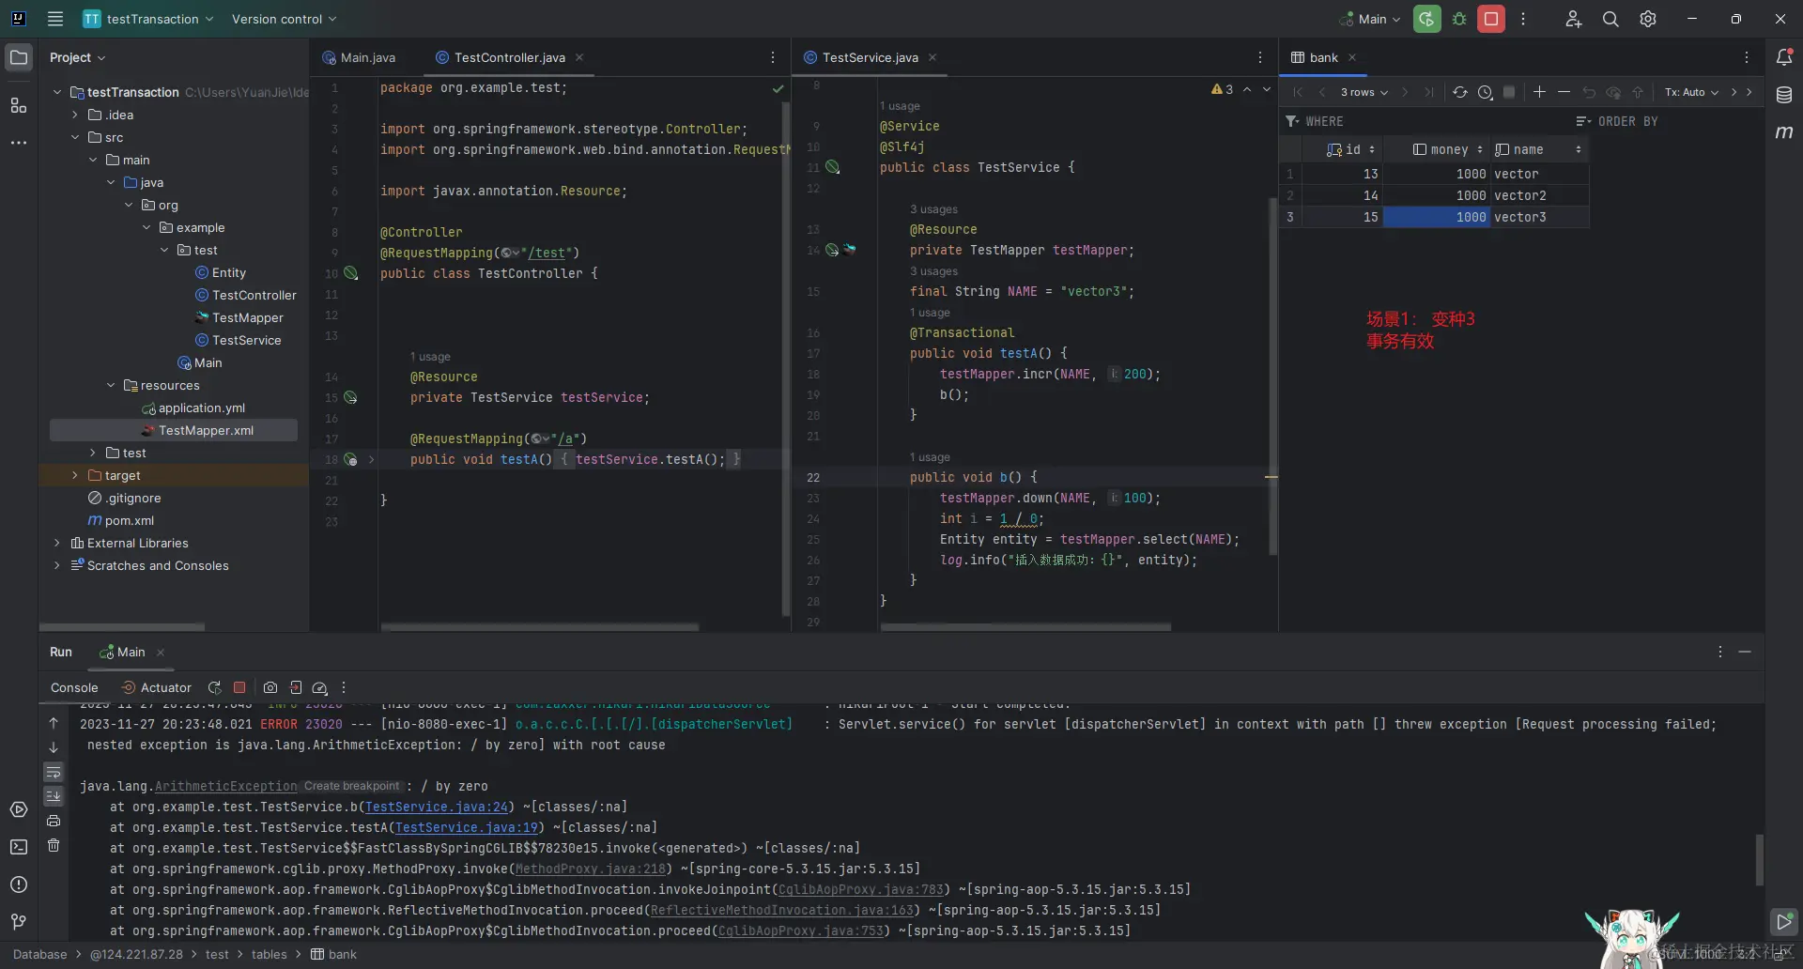Screen dimensions: 1803x969
Task: Open the TestService.java:19 stack trace link
Action: (x=466, y=827)
